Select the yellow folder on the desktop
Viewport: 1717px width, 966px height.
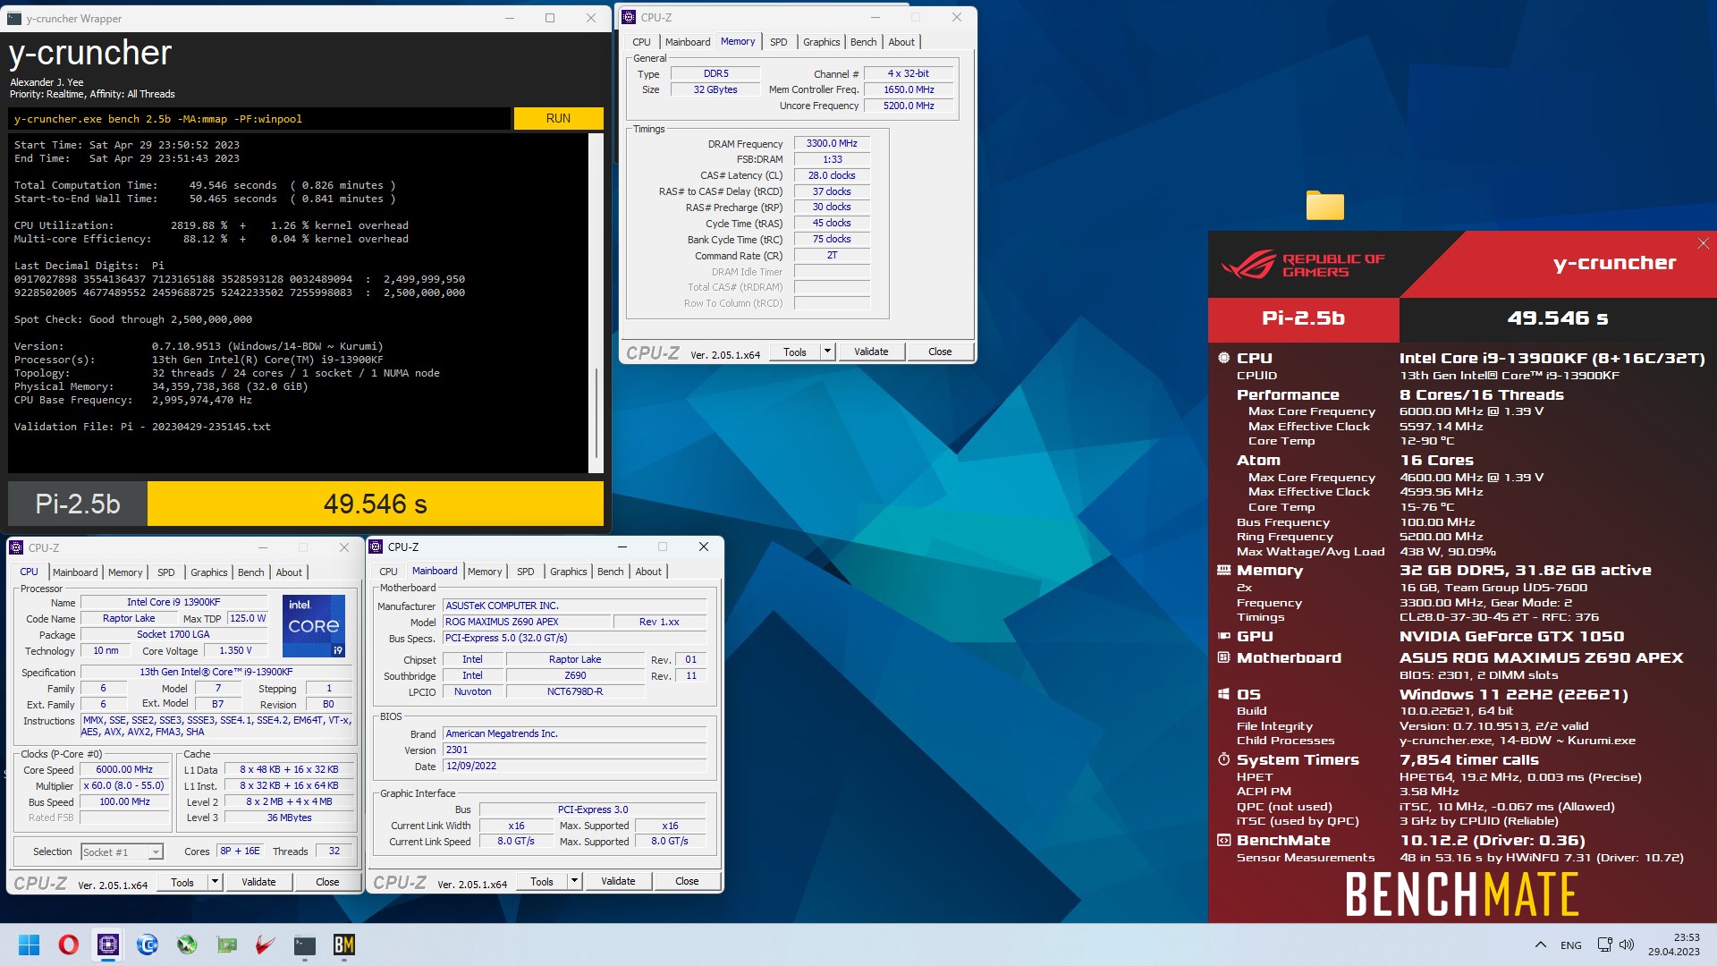[x=1324, y=205]
